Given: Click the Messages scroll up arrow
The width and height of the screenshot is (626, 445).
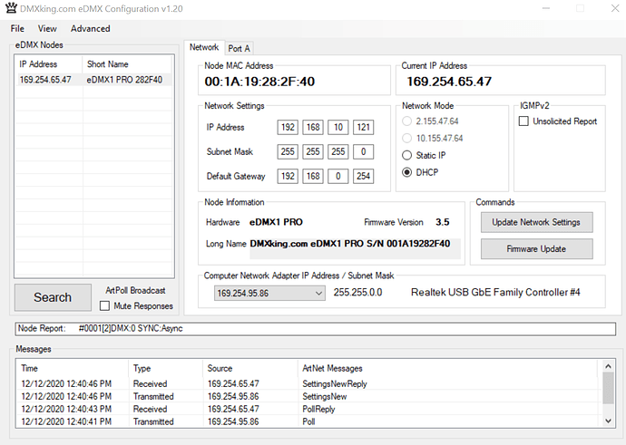Looking at the screenshot, I should click(608, 366).
